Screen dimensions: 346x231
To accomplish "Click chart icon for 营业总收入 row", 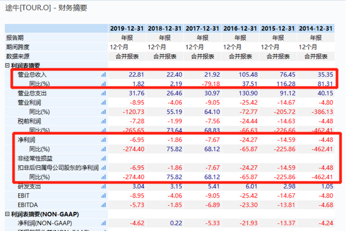I will (103, 75).
